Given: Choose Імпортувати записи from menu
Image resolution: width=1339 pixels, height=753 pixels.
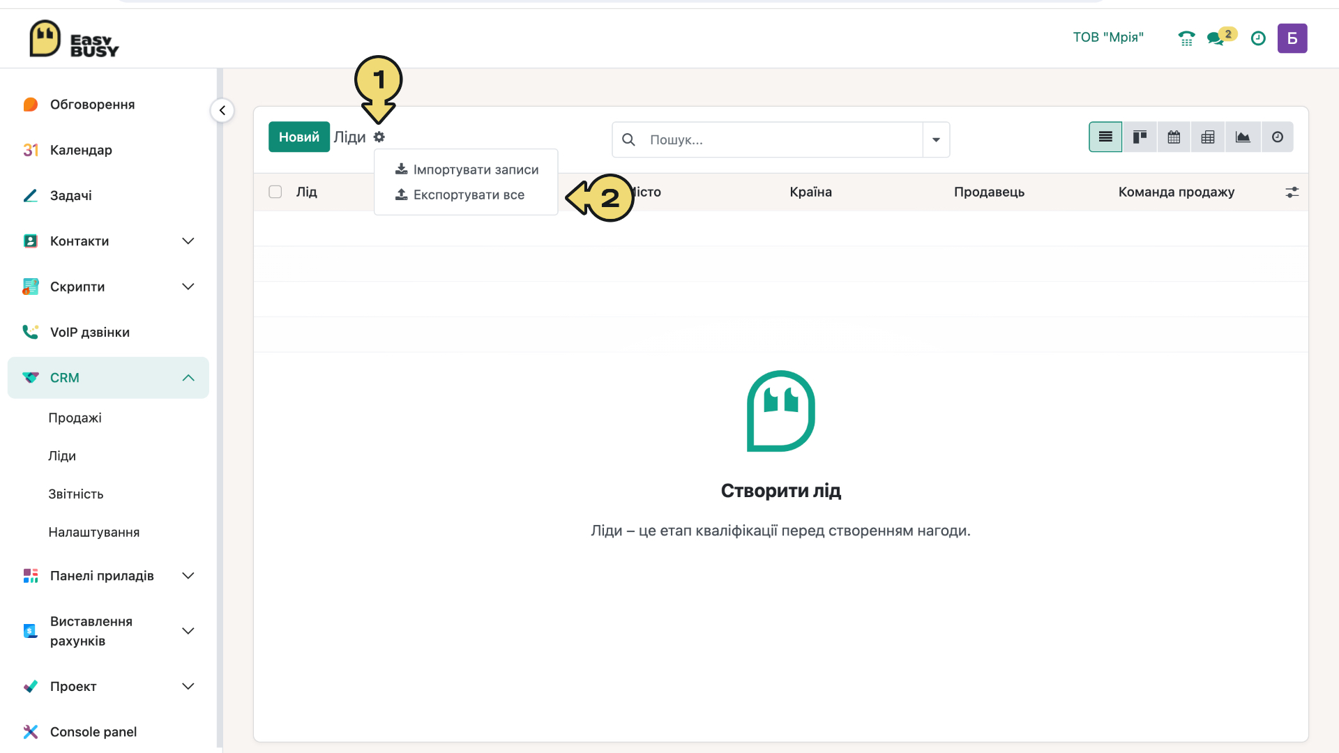Looking at the screenshot, I should point(467,170).
